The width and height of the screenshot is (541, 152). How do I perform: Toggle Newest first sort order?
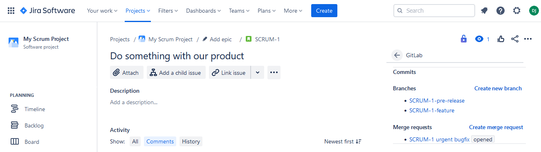(343, 141)
